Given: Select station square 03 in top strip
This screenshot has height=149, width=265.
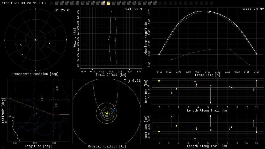Looking at the screenshot, I should click(67, 3).
